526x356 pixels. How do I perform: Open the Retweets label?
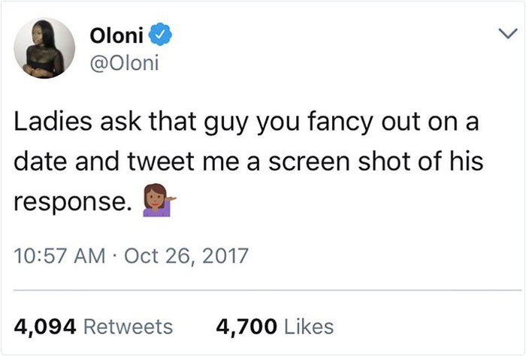click(x=128, y=327)
